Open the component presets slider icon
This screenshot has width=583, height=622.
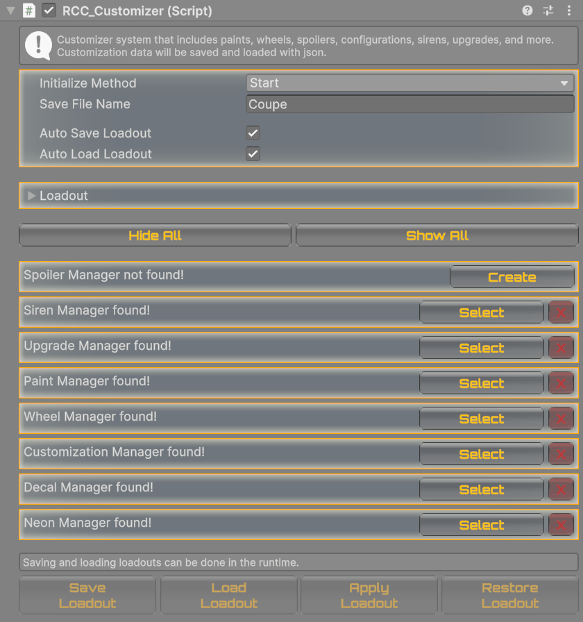tap(548, 10)
